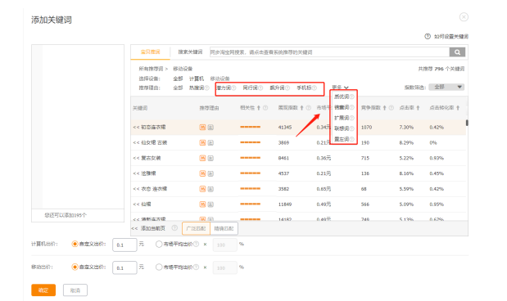Screen dimensions: 507x301
Task: Sort by 点击转化率 using its arrow
Action: pos(458,108)
